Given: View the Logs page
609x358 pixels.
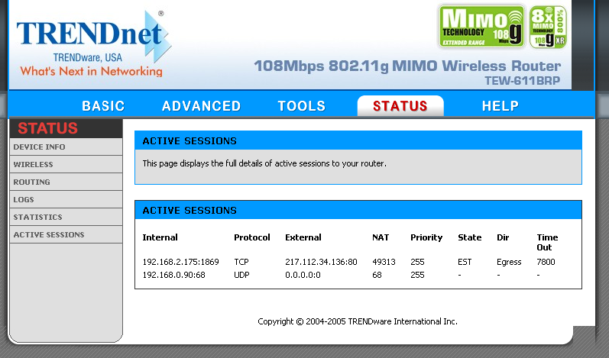Looking at the screenshot, I should pos(24,199).
